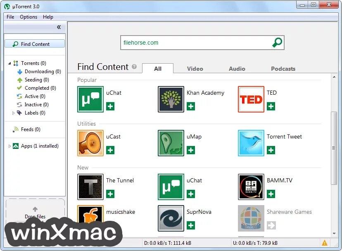Select Feeds (0) in sidebar

pos(31,129)
